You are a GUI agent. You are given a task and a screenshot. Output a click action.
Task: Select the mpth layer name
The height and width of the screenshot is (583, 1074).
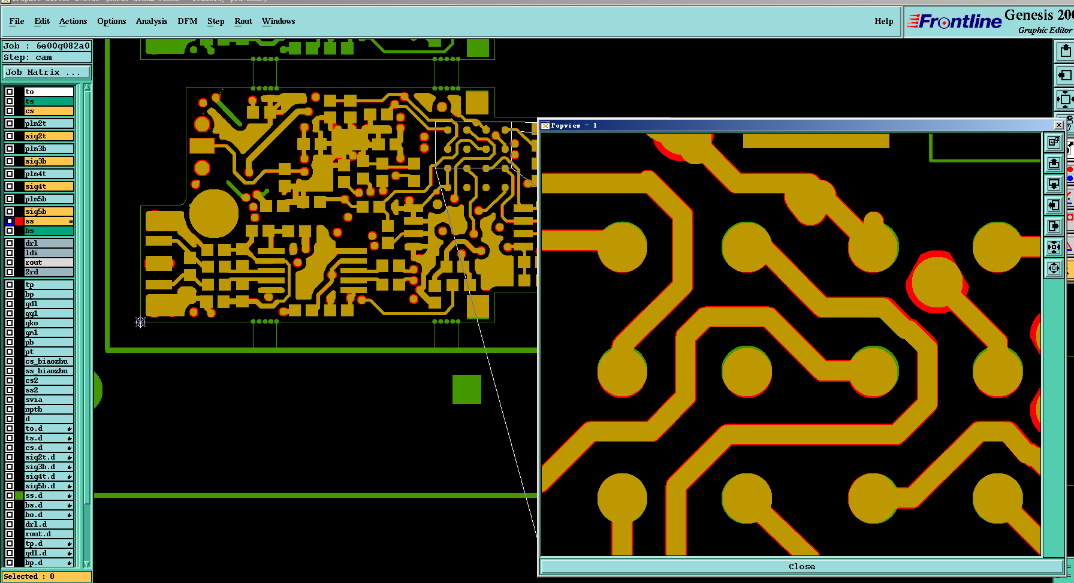49,409
